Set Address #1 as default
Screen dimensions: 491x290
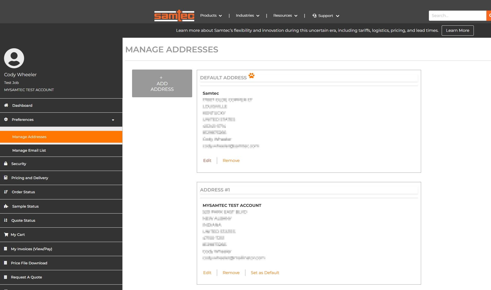(265, 273)
